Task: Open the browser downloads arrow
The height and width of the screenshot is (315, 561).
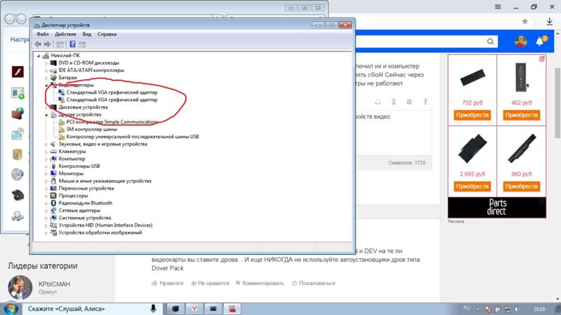Action: coord(550,22)
